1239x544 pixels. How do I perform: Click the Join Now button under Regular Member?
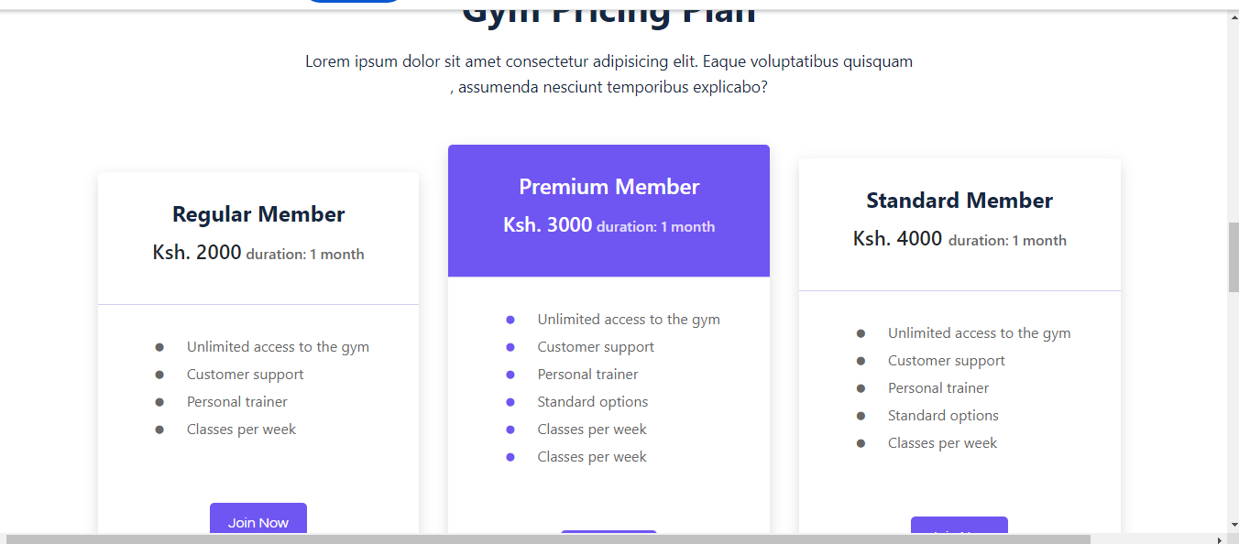point(258,522)
